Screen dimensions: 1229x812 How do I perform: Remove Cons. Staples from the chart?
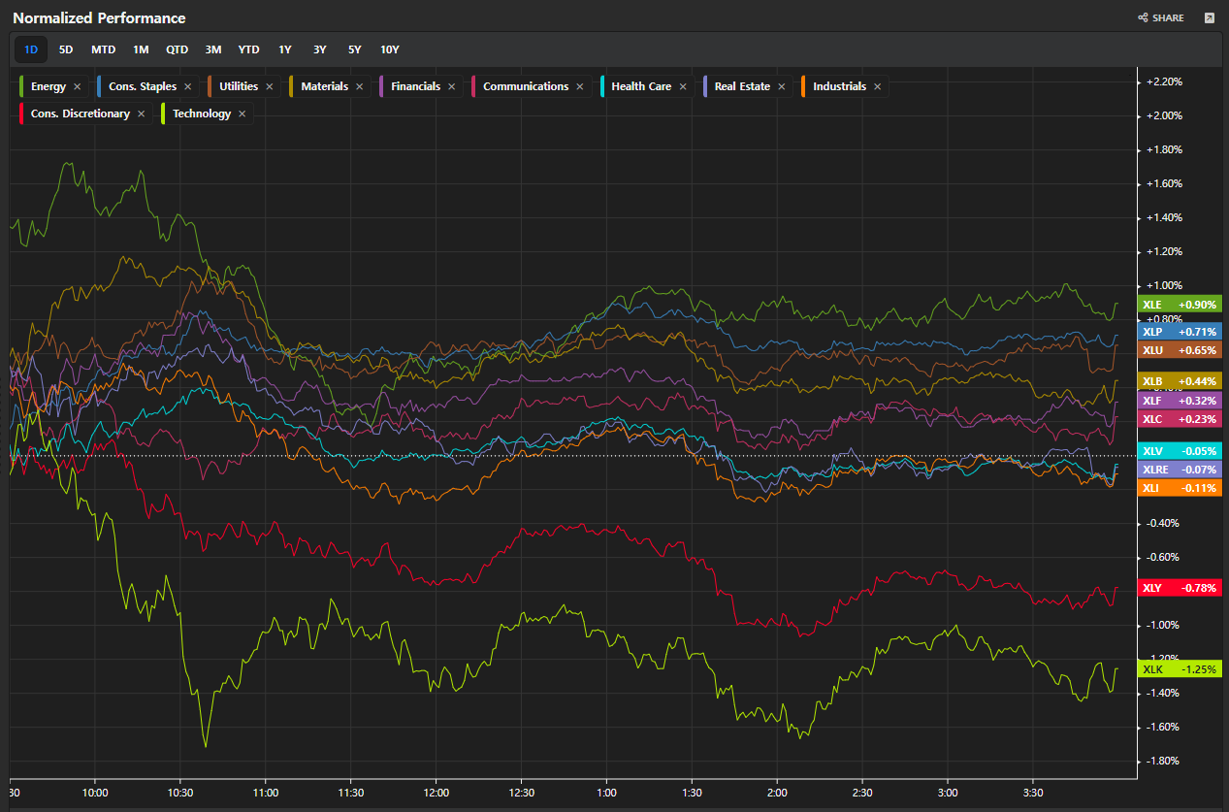point(188,86)
